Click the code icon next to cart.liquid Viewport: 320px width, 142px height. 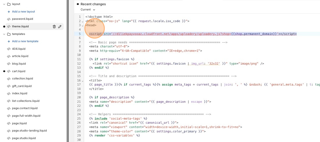click(x=9, y=71)
